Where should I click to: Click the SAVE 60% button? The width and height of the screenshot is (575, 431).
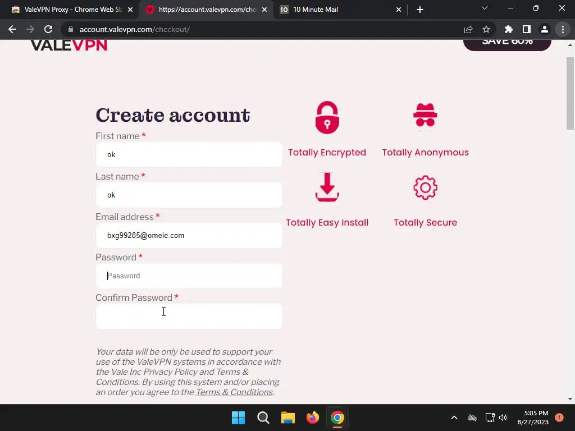(x=507, y=44)
